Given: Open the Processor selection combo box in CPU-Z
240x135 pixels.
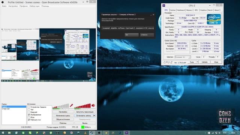Looking at the screenshot, I should coord(183,57).
